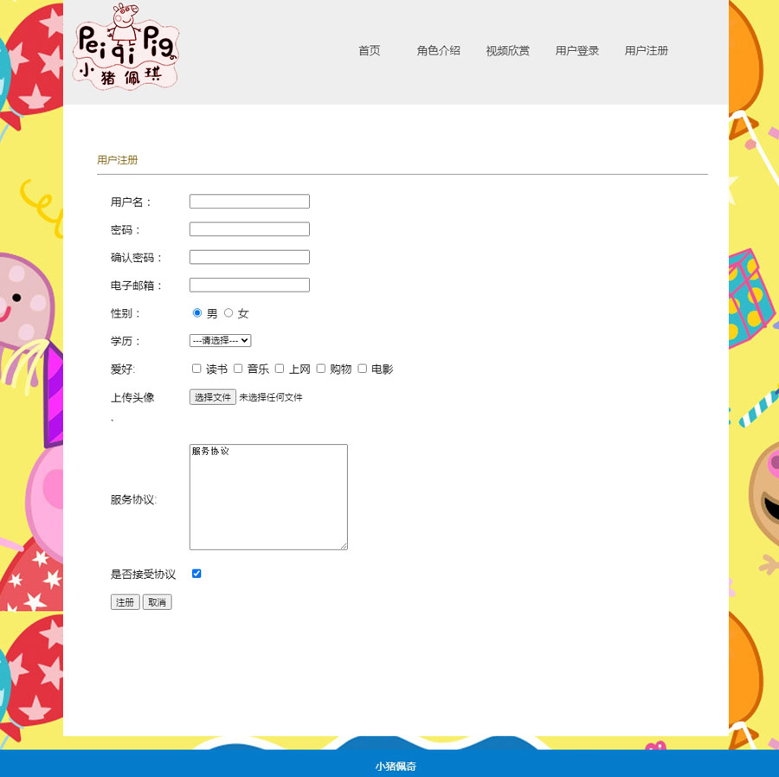Image resolution: width=779 pixels, height=777 pixels.
Task: Click the 用户注册 section heading
Action: [x=117, y=160]
